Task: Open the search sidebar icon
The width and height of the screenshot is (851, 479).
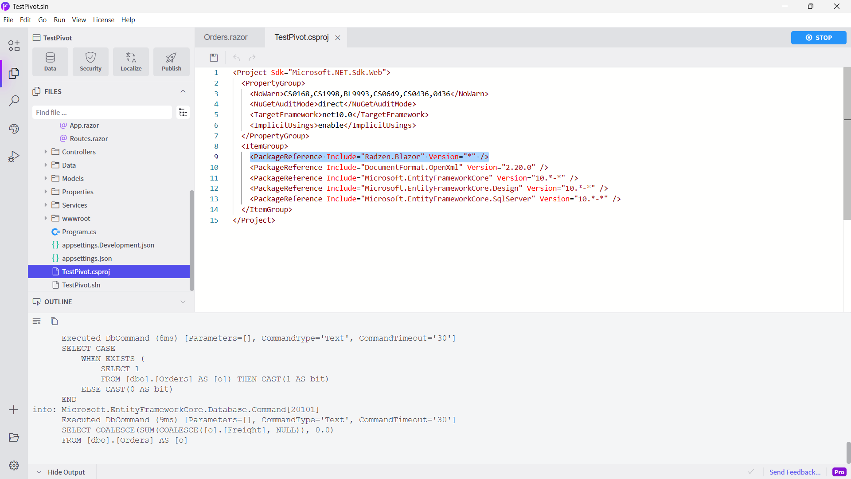Action: [14, 101]
